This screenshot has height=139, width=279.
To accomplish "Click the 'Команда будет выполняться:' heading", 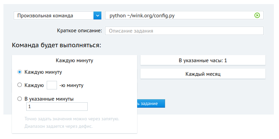I will [56, 45].
